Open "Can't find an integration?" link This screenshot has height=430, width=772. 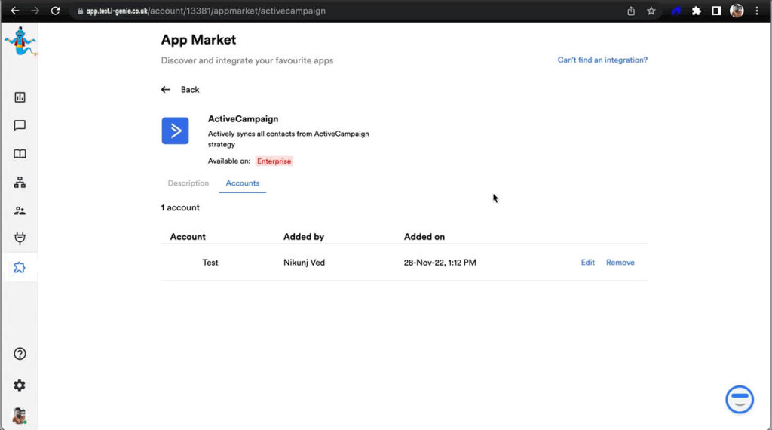tap(602, 60)
